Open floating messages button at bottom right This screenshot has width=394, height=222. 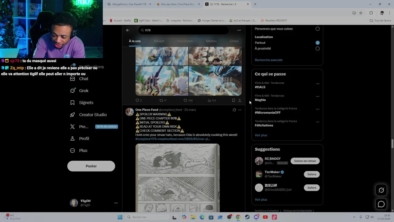point(381,204)
